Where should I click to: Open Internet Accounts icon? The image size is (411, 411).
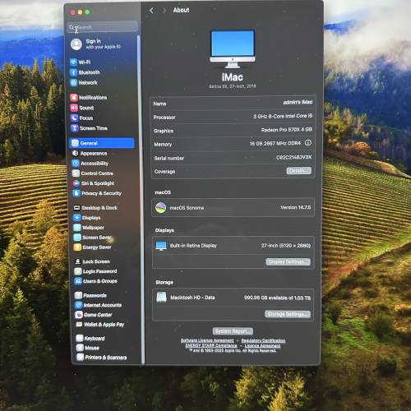pos(79,305)
